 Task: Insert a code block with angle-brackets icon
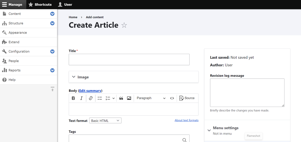coord(172,98)
